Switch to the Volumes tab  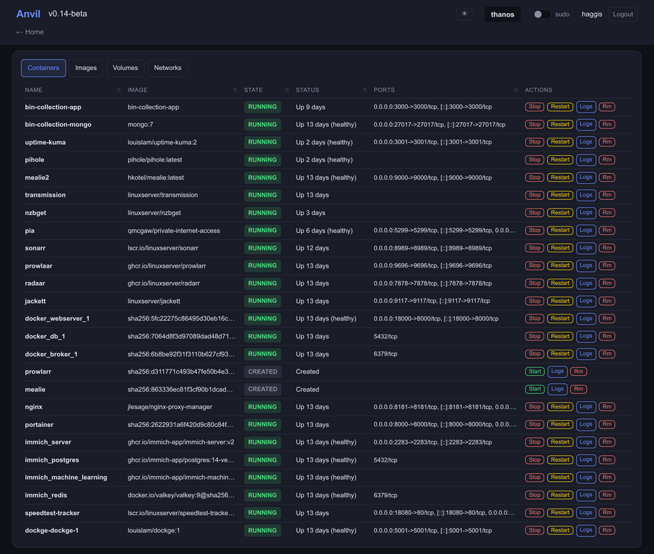coord(125,68)
